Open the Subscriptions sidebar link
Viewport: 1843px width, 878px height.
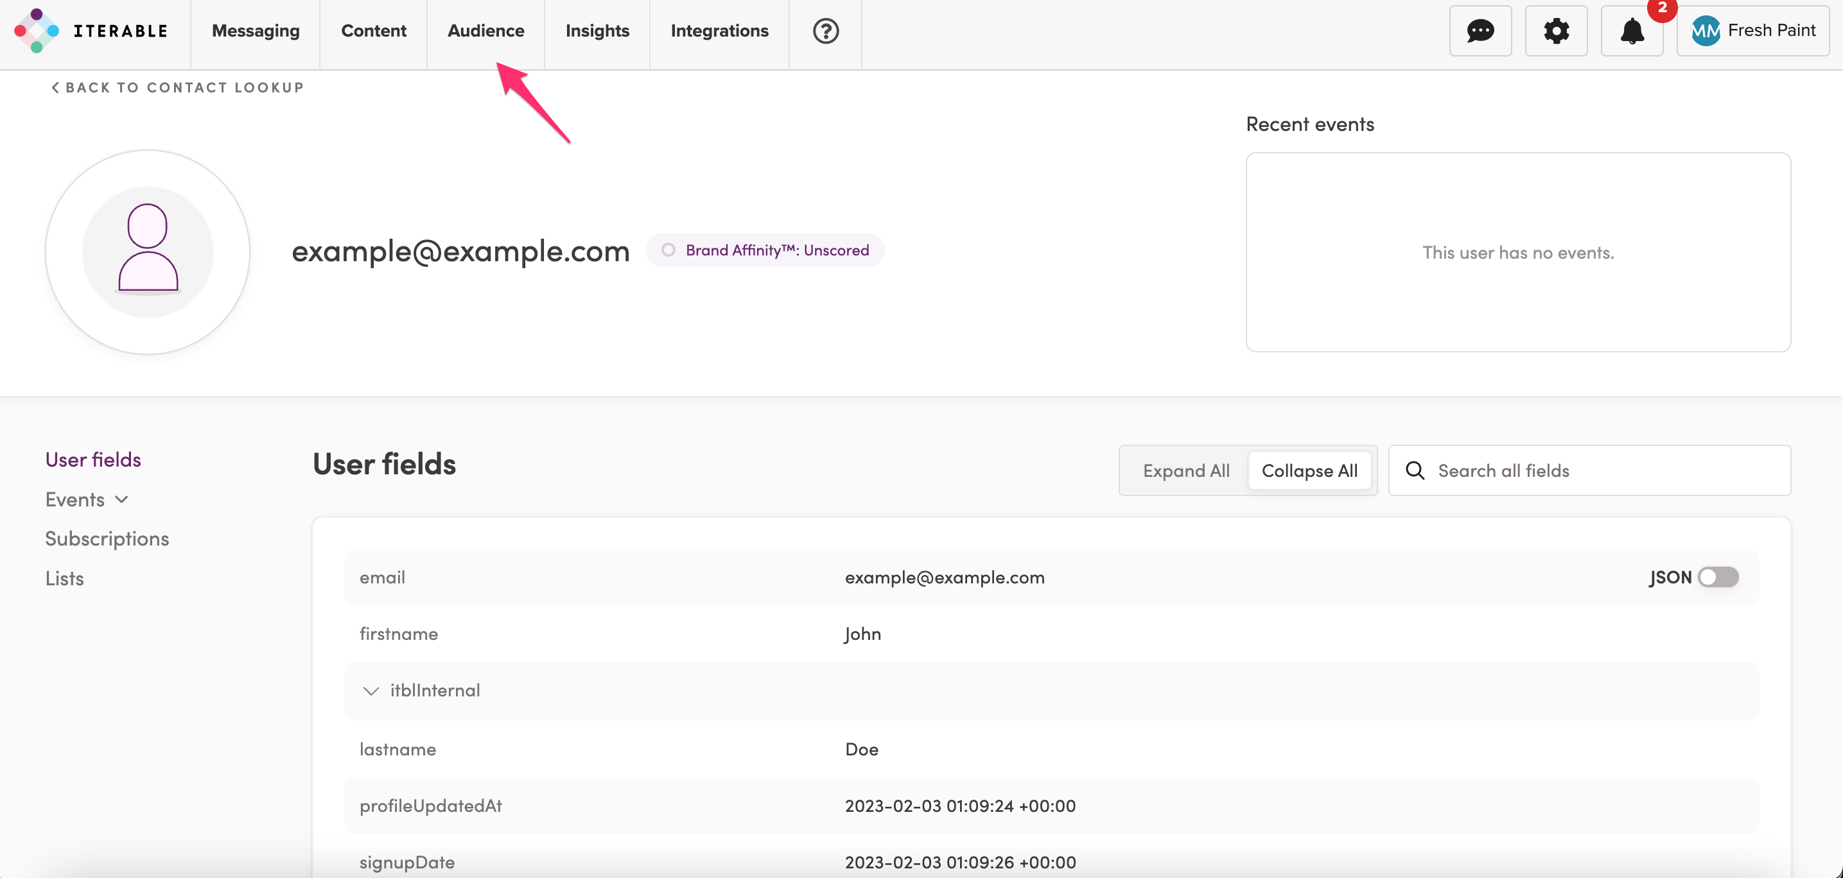[107, 538]
